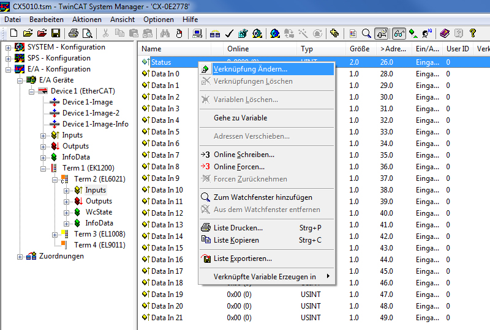Choose 'Verknüpfung Ändern...' from context menu
This screenshot has height=330, width=490.
point(250,69)
